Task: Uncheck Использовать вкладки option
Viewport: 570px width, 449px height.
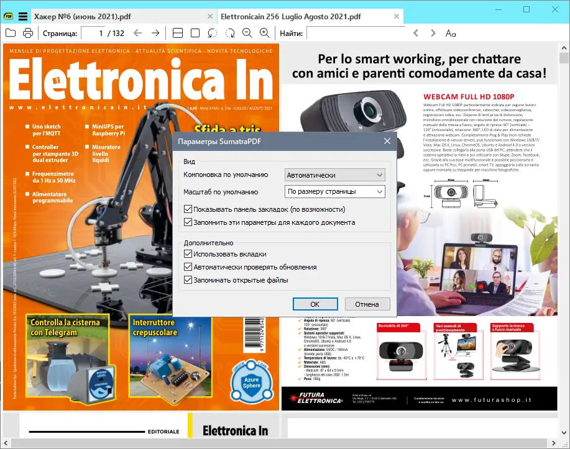Action: coord(188,253)
